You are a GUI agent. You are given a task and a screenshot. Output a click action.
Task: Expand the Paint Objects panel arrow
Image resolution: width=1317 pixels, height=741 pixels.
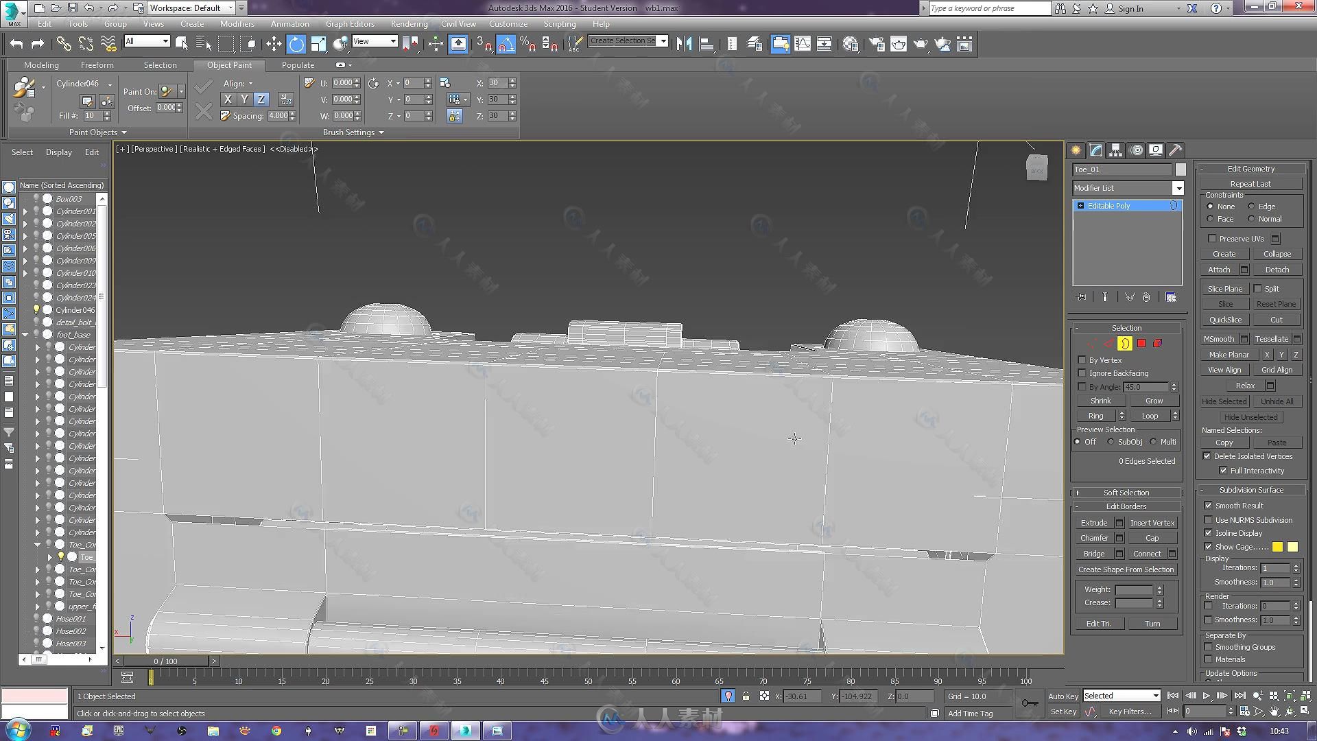(x=124, y=132)
